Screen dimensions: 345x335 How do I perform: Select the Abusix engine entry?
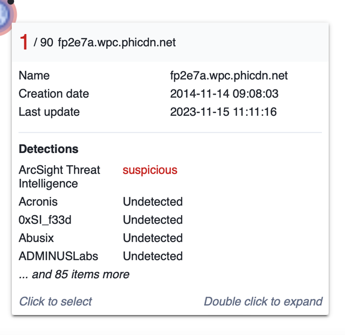(x=37, y=238)
